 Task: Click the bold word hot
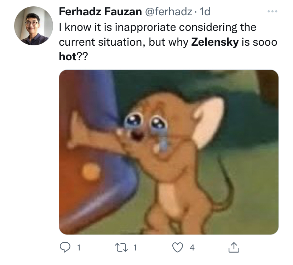pyautogui.click(x=68, y=57)
